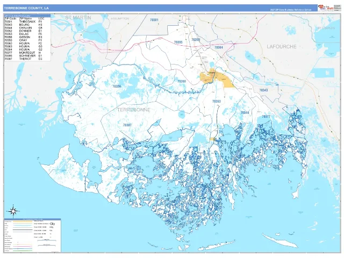Click the ASSUMPTION parish name label
344x258 pixels.
pyautogui.click(x=120, y=19)
